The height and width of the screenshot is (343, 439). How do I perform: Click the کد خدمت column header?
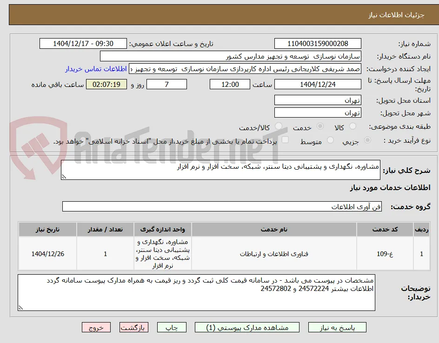coord(385,230)
